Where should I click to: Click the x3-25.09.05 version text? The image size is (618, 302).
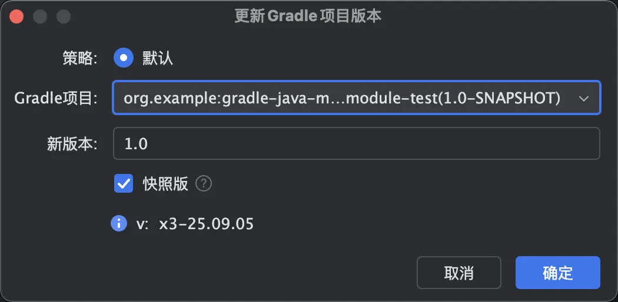click(206, 224)
